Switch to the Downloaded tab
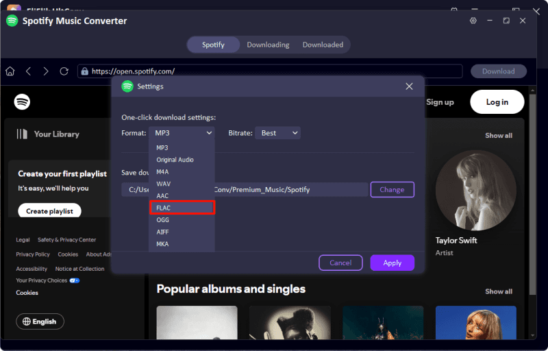Screen dimensions: 548x351 coord(323,45)
